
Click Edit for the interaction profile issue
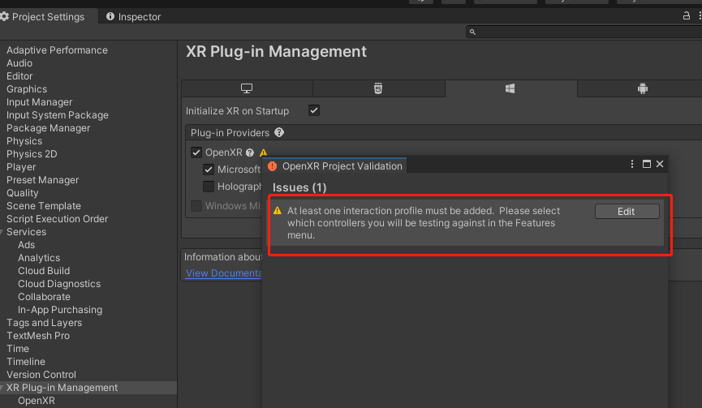tap(627, 212)
